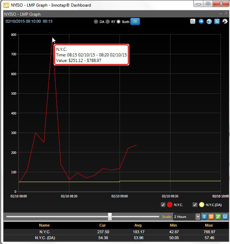Click the Min column header
This screenshot has height=244, width=230.
[174, 225]
